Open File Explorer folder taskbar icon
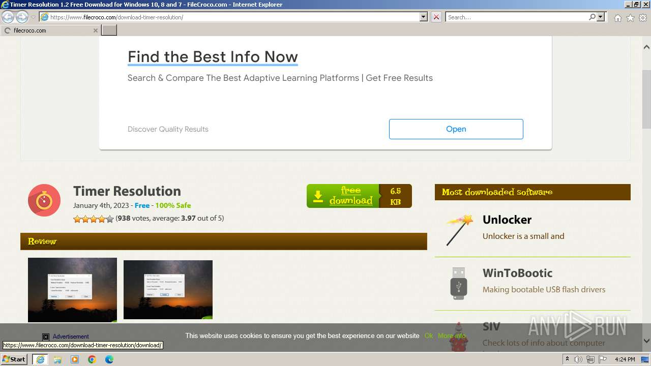Viewport: 651px width, 366px height. 57,359
